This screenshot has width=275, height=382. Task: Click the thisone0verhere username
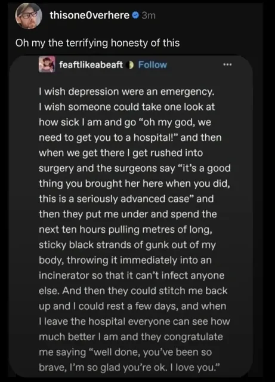pyautogui.click(x=89, y=16)
